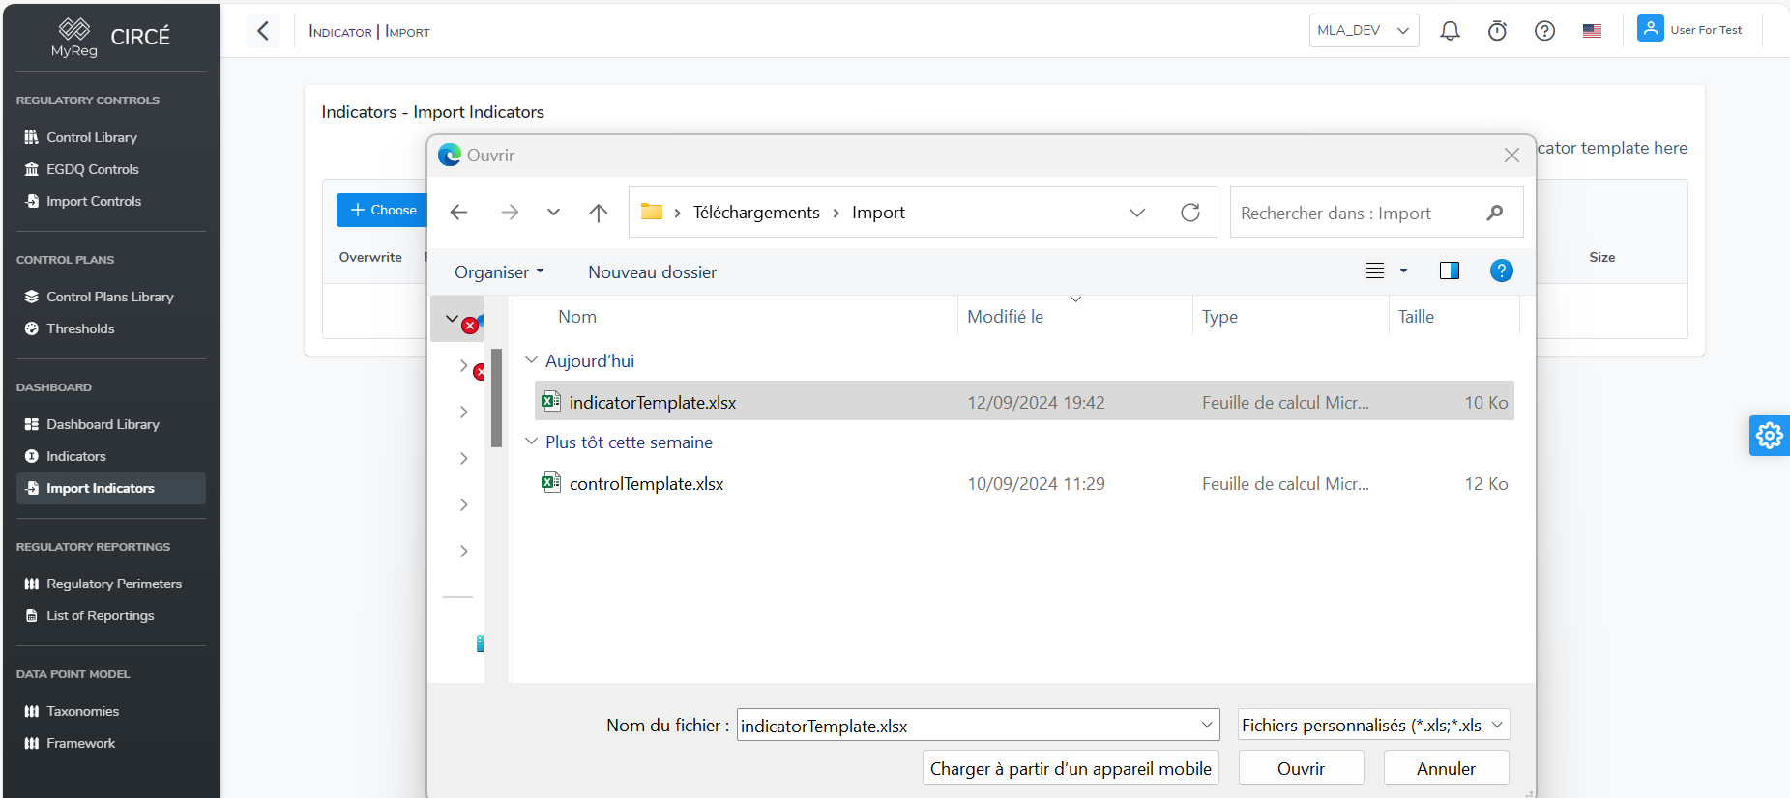Change language via US flag
The width and height of the screenshot is (1790, 798).
tap(1593, 31)
